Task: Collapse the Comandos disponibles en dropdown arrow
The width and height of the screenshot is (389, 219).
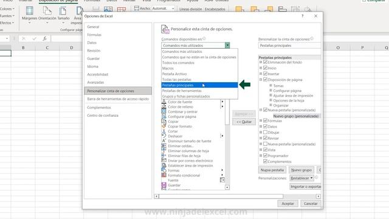Action: (227, 46)
